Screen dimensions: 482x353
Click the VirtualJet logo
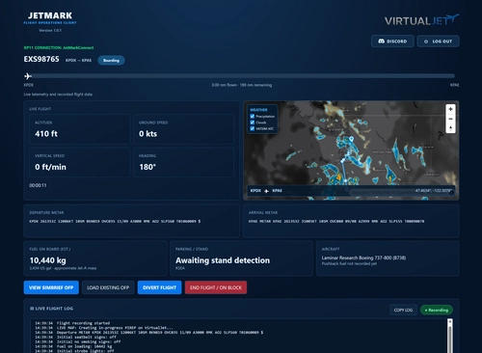(421, 20)
